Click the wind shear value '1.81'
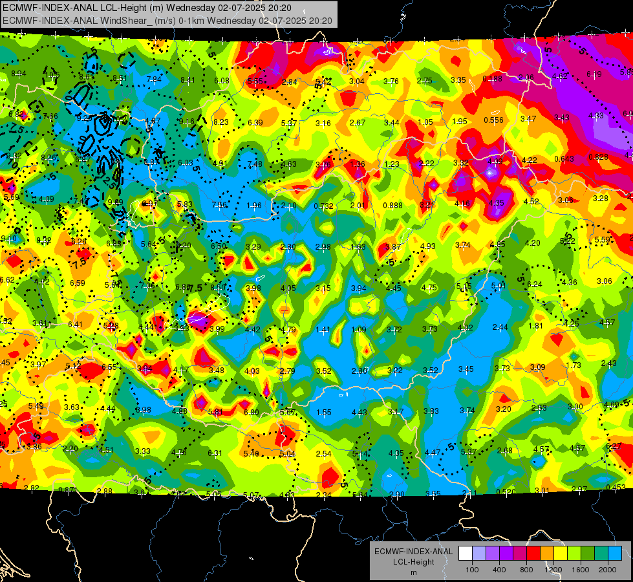633x582 pixels. click(536, 325)
